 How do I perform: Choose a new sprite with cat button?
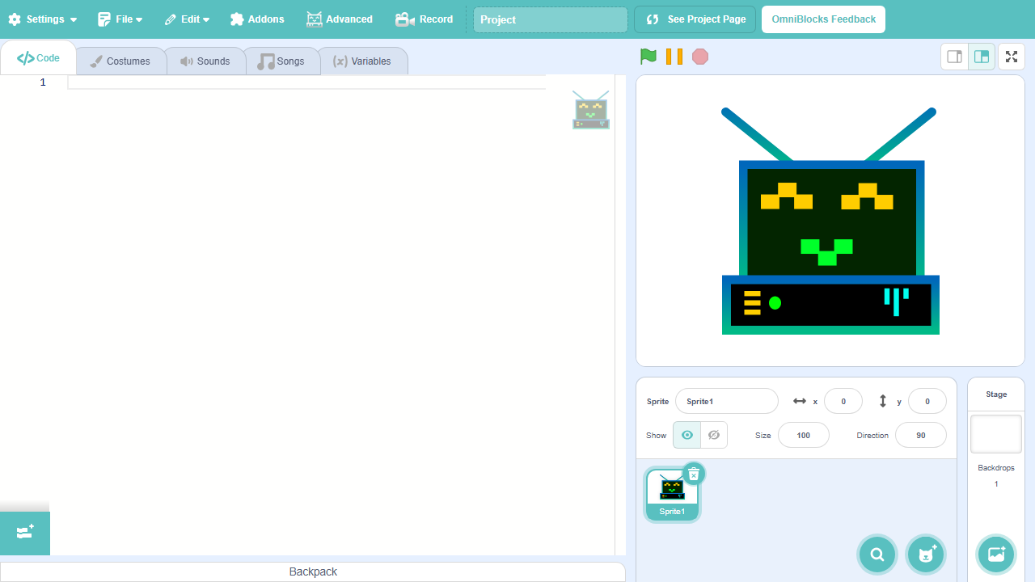(x=925, y=555)
